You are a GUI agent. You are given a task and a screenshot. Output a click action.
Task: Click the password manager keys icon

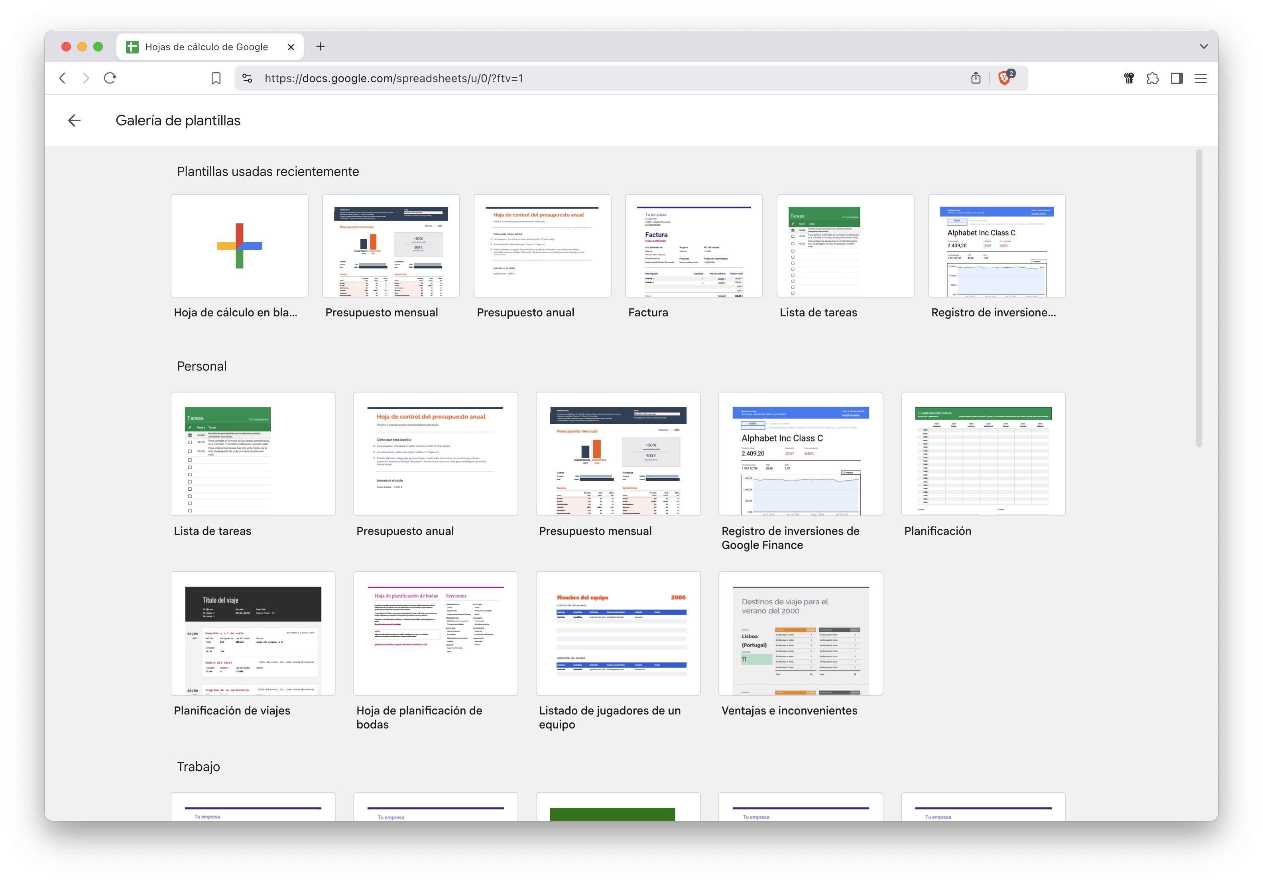click(x=1129, y=78)
